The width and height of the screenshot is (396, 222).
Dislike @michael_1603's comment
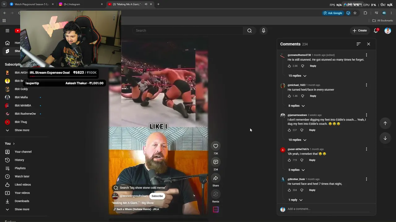303,96
